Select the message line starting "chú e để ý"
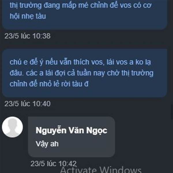This screenshot has width=173, height=173. tap(80, 62)
